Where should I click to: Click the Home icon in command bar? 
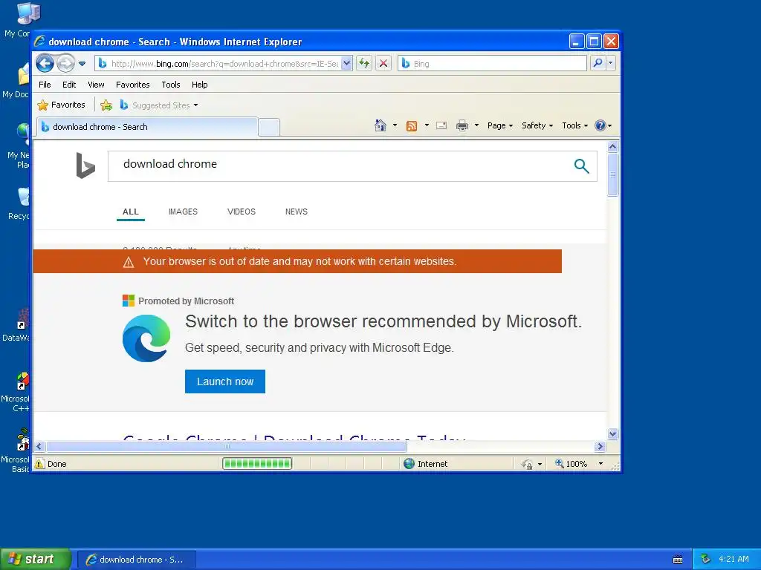pos(380,125)
